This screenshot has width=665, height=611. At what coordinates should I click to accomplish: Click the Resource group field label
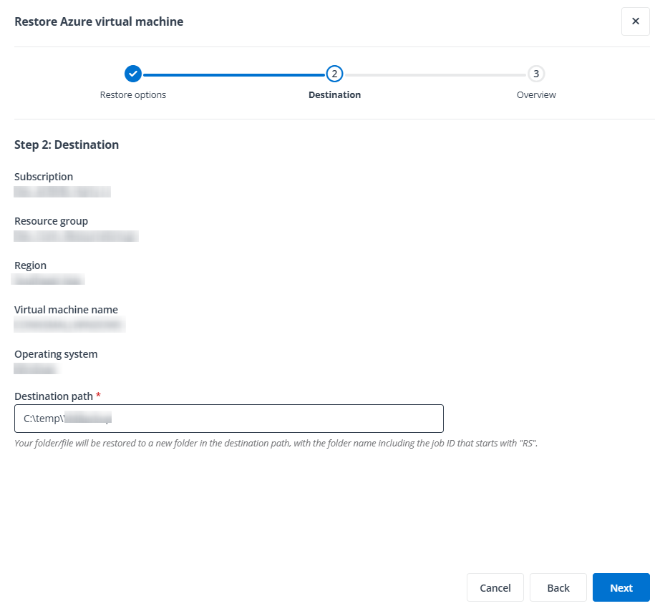[x=51, y=221]
